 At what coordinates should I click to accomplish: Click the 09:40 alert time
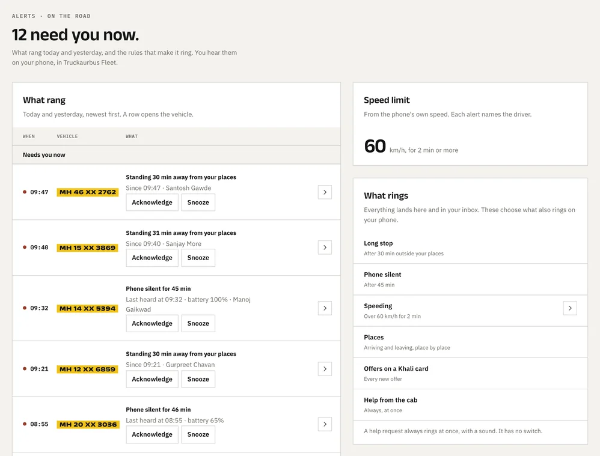tap(40, 248)
